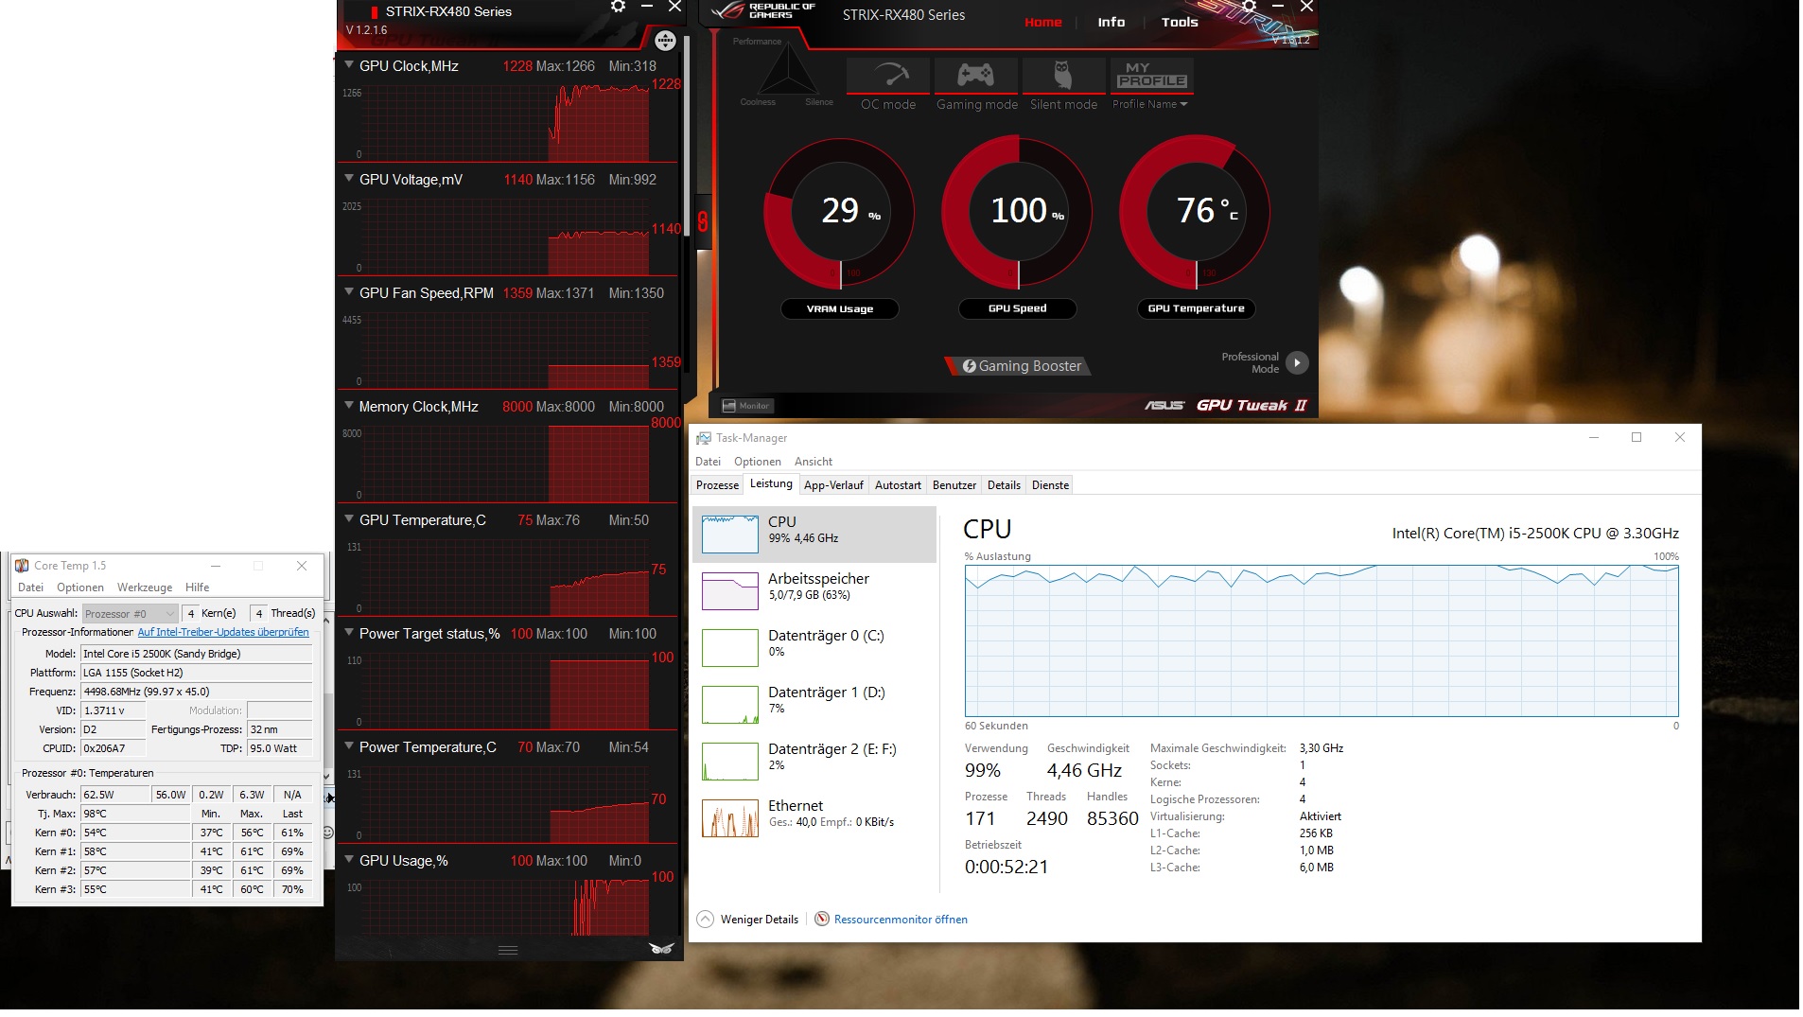Open Datei menu in Task-Manager
Screen dimensions: 1803x1017
pyautogui.click(x=708, y=462)
